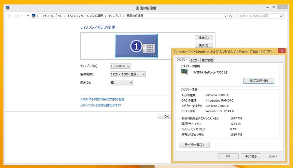Refresh the address bar location

[x=231, y=16]
